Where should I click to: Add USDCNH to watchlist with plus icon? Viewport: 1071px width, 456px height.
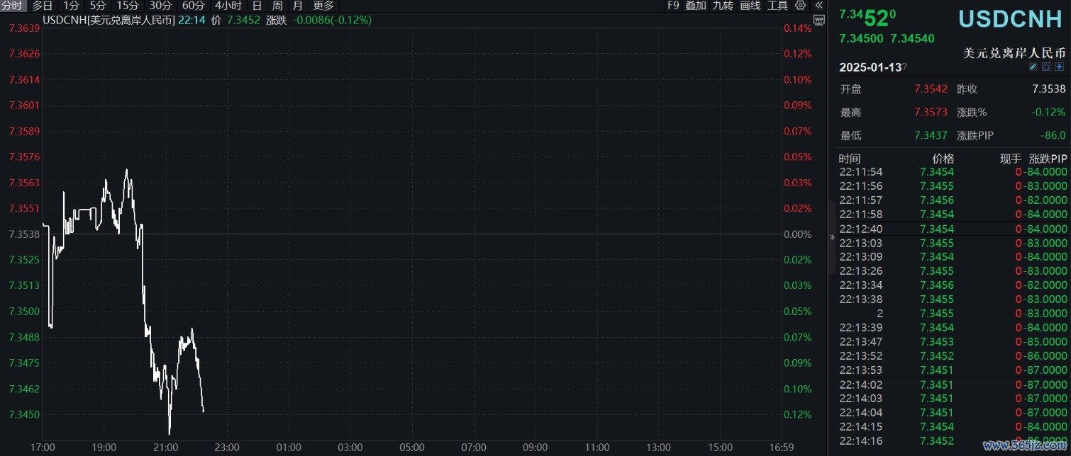click(x=1060, y=67)
